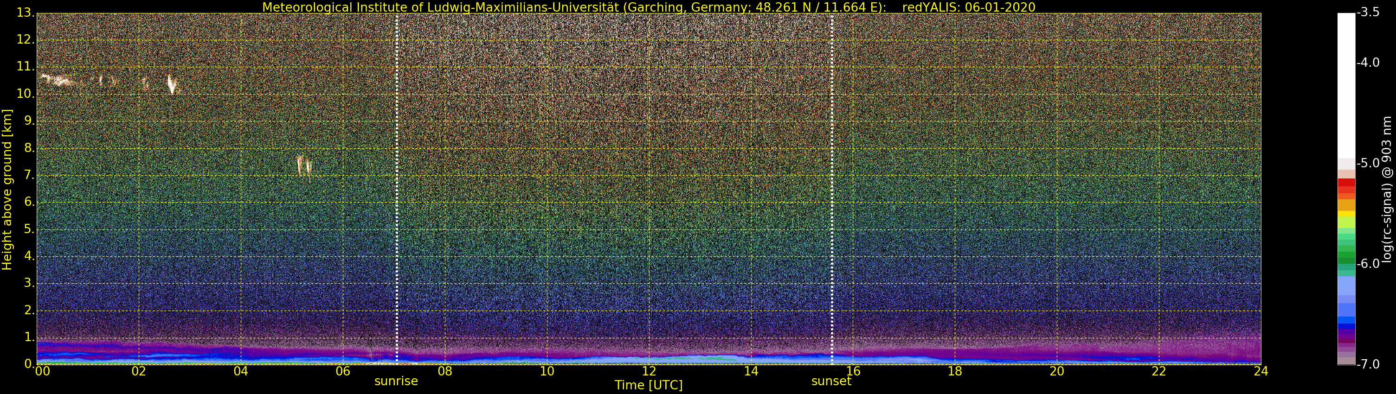Viewport: 1396px width, 394px height.
Task: Click the dotted white sunrise marker line
Action: [x=397, y=188]
